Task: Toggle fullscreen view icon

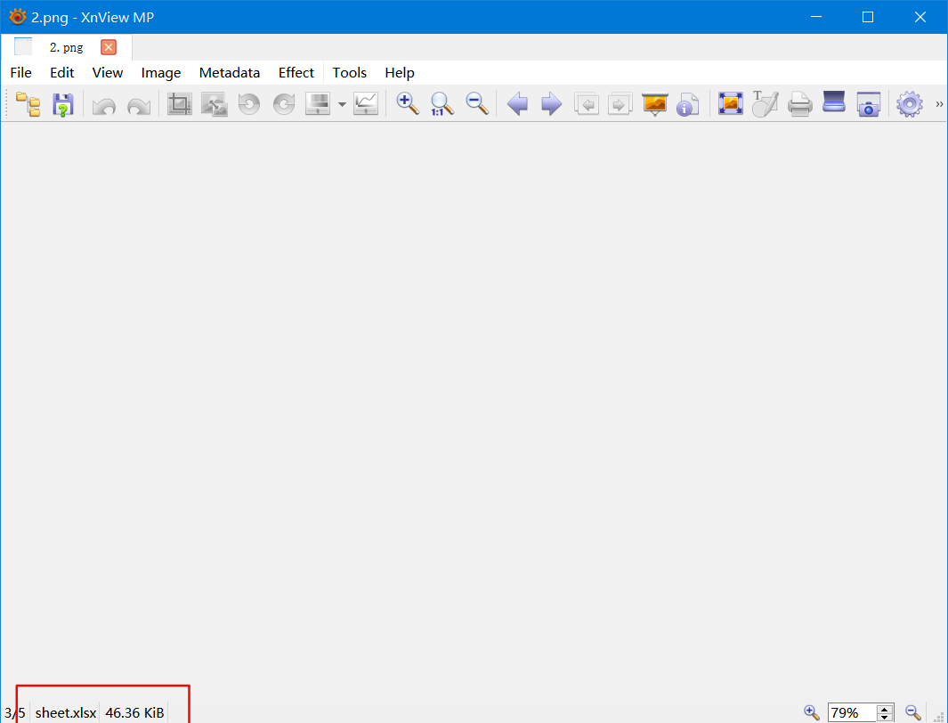Action: click(731, 104)
